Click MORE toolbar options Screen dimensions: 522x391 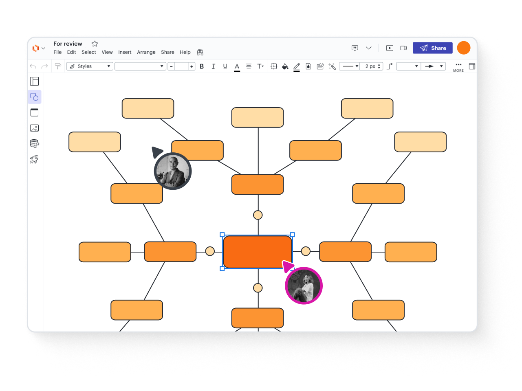pyautogui.click(x=458, y=67)
